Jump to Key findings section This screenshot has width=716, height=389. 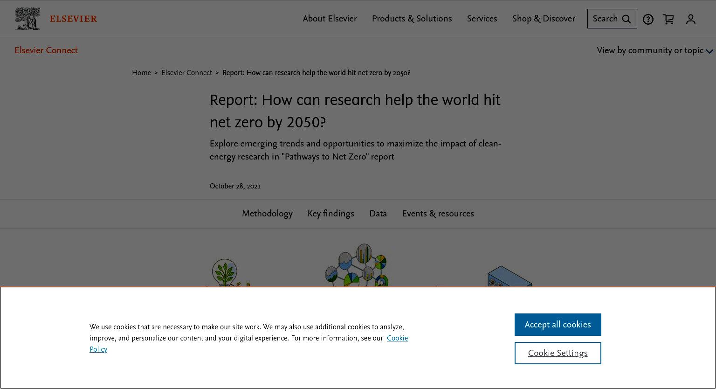330,214
